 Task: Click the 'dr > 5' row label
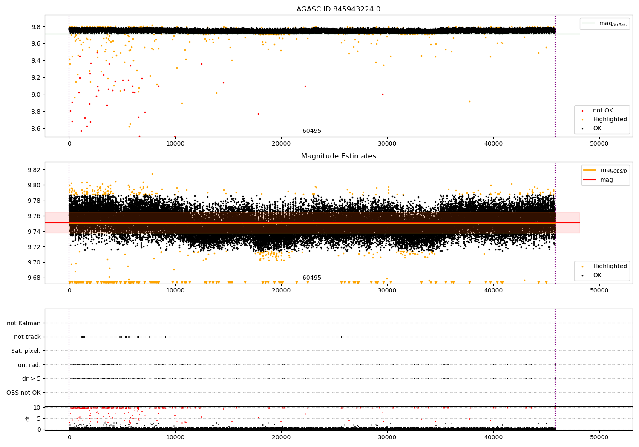pos(32,378)
